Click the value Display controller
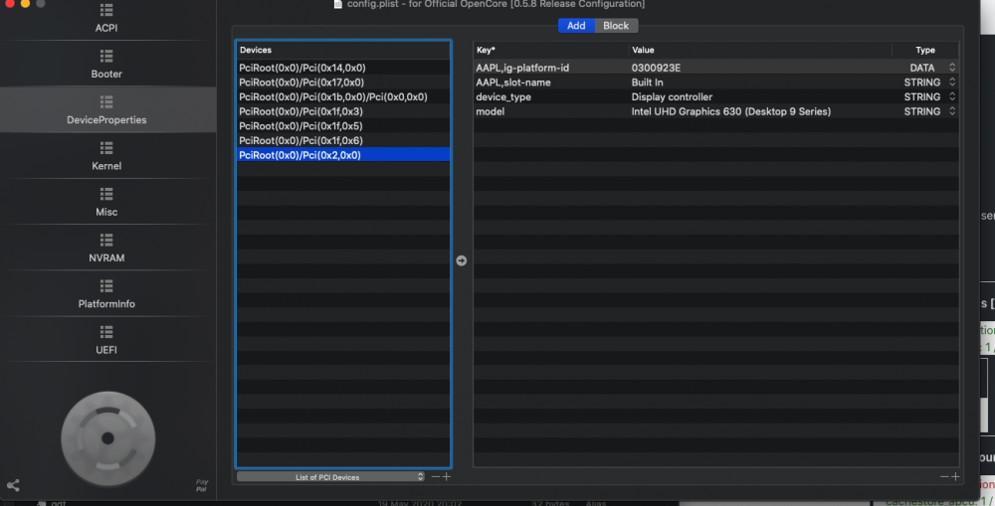The image size is (995, 506). tap(672, 96)
